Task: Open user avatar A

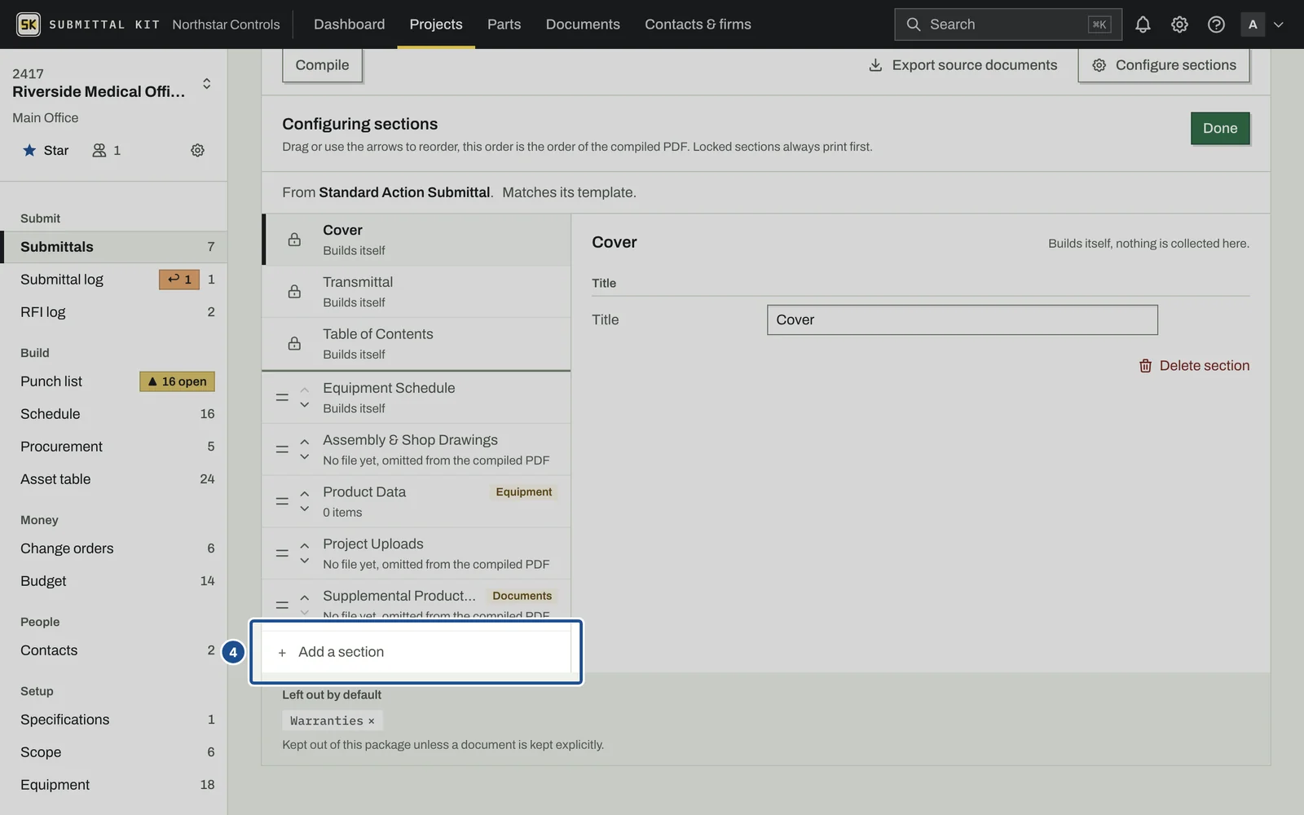Action: coord(1253,24)
